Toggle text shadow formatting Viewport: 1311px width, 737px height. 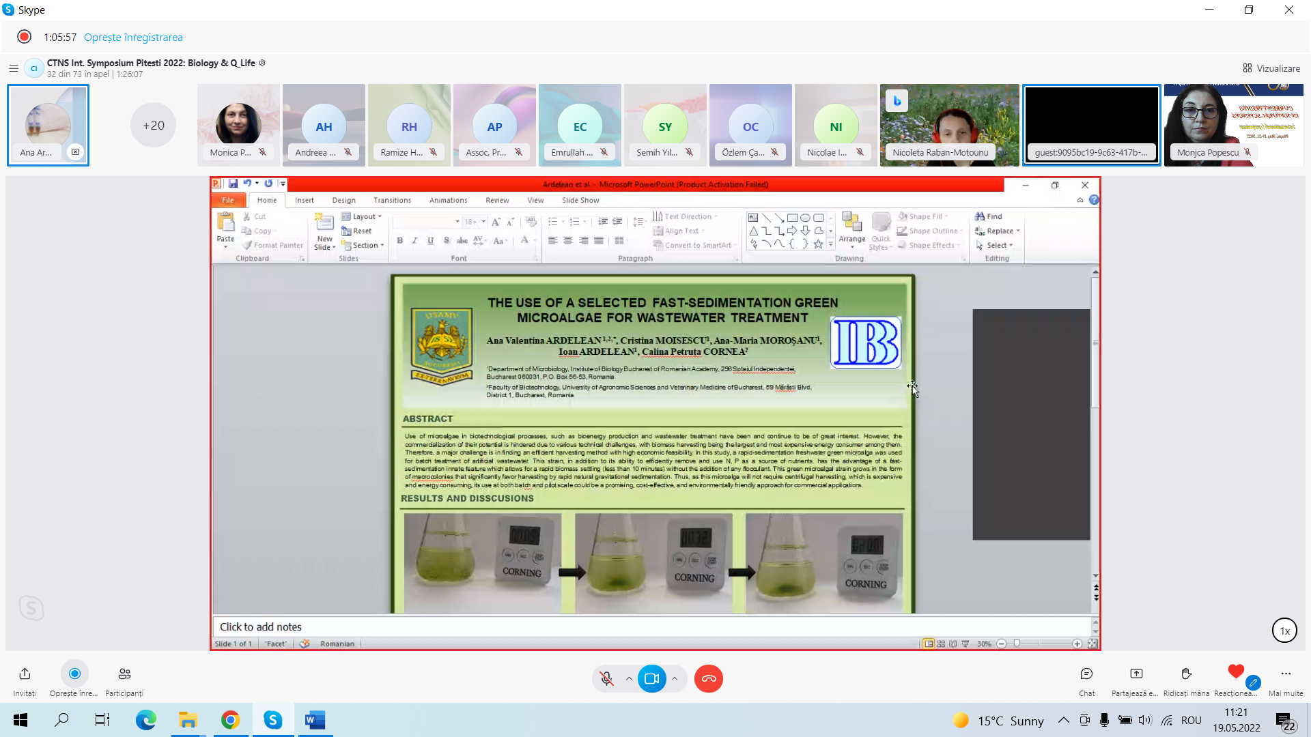pyautogui.click(x=447, y=240)
